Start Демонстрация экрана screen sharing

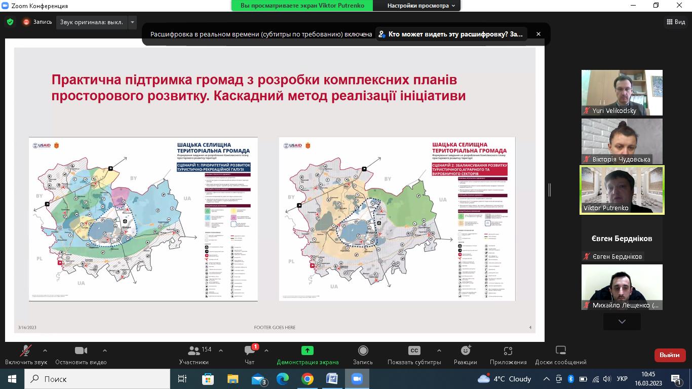point(307,355)
